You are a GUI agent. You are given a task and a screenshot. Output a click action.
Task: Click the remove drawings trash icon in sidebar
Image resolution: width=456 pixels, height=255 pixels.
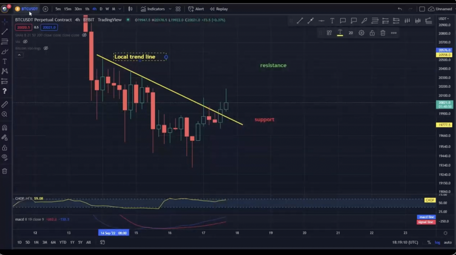(x=4, y=171)
